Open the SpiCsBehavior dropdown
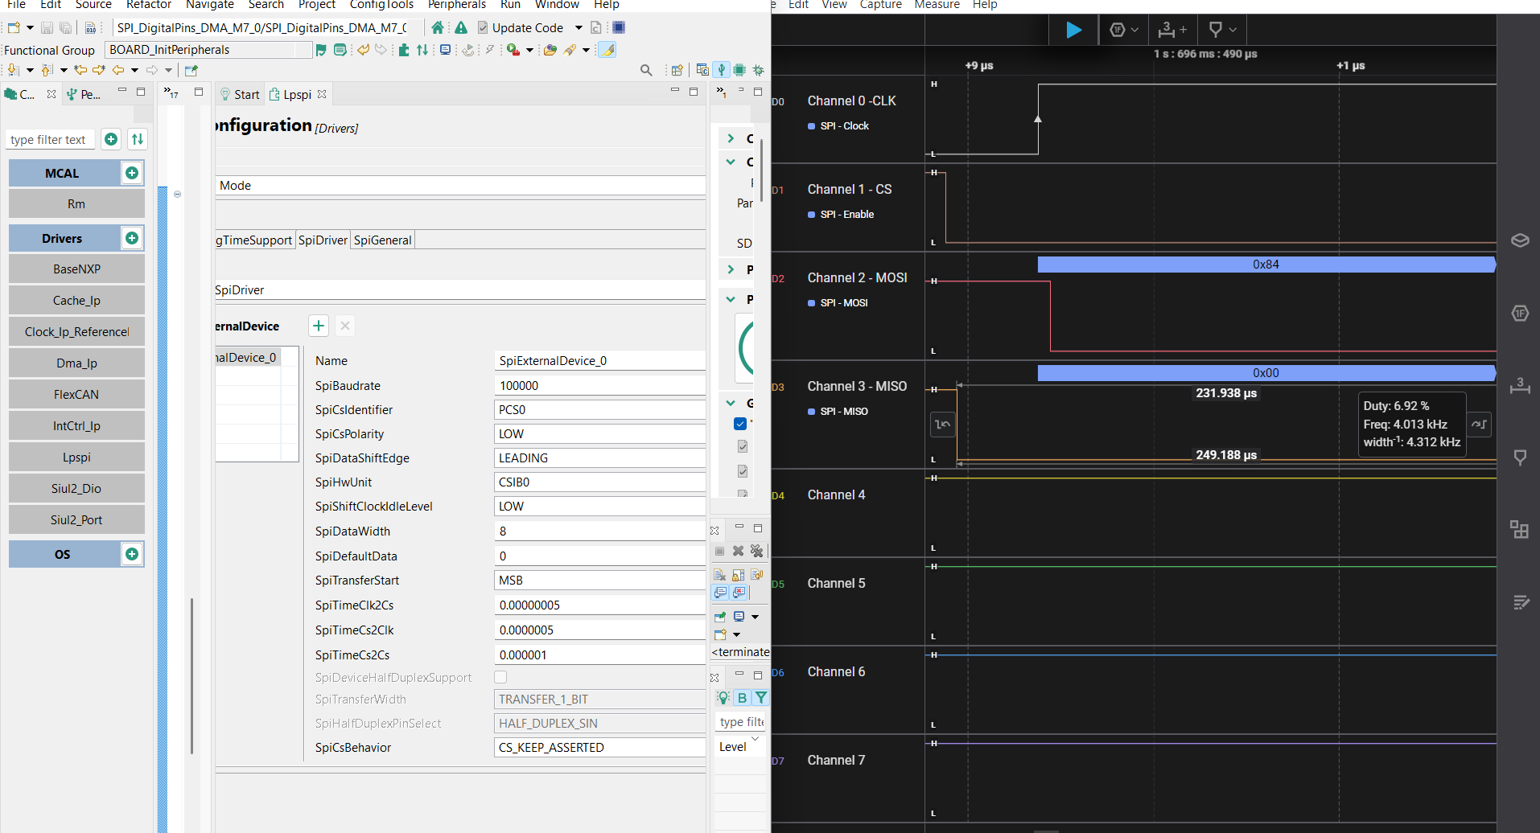This screenshot has width=1540, height=833. tap(599, 748)
